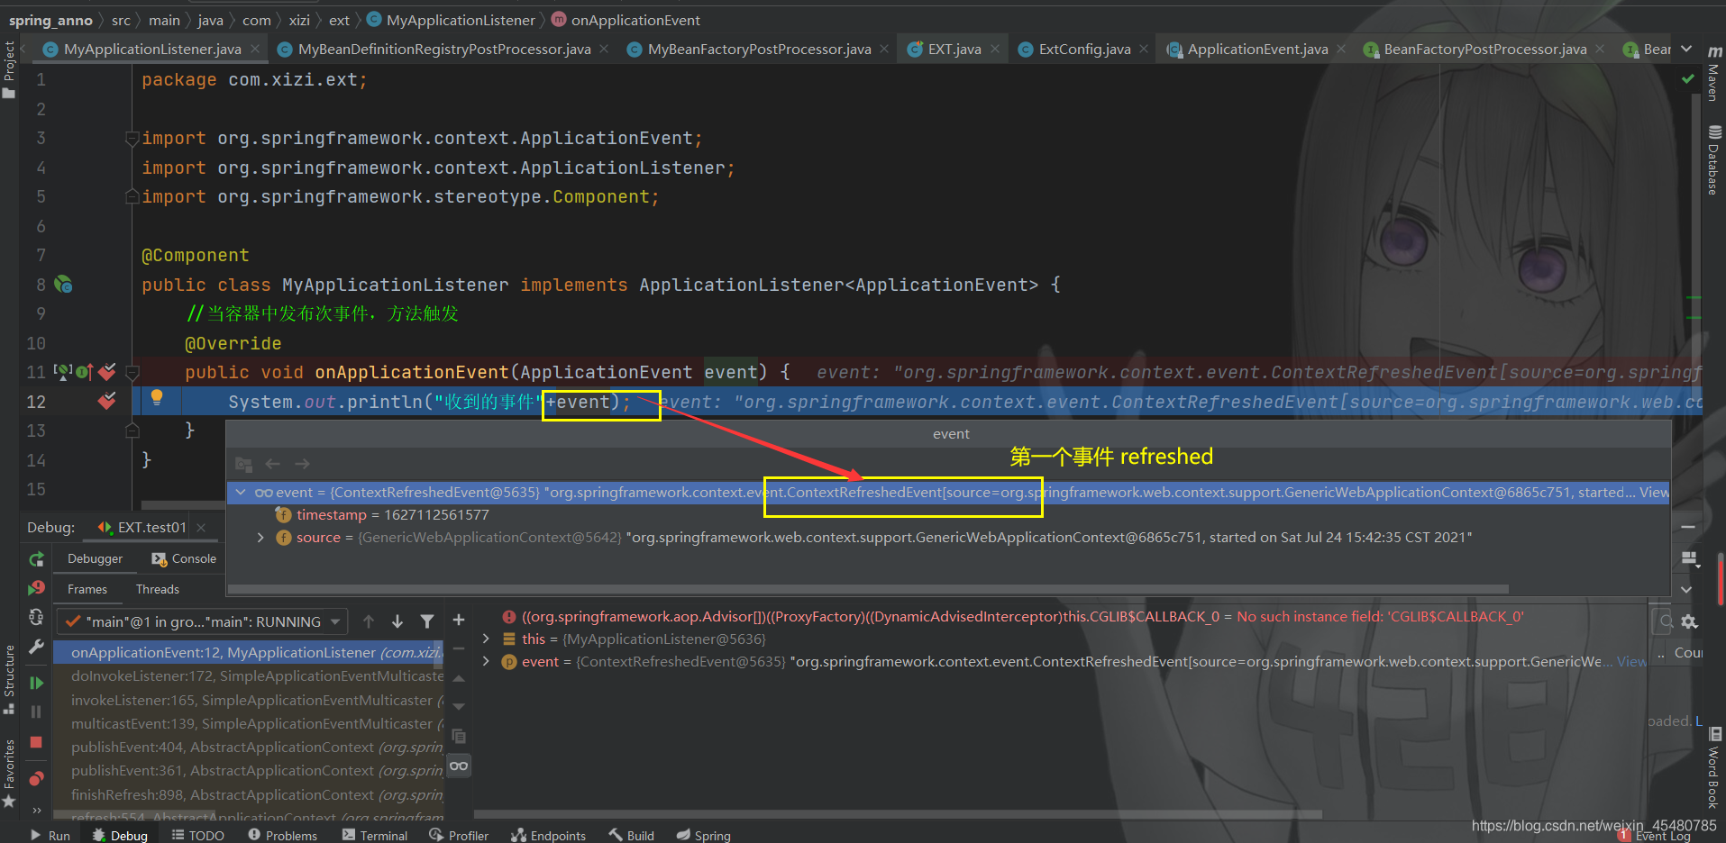1726x843 pixels.
Task: Open Terminal tool window
Action: pyautogui.click(x=375, y=836)
